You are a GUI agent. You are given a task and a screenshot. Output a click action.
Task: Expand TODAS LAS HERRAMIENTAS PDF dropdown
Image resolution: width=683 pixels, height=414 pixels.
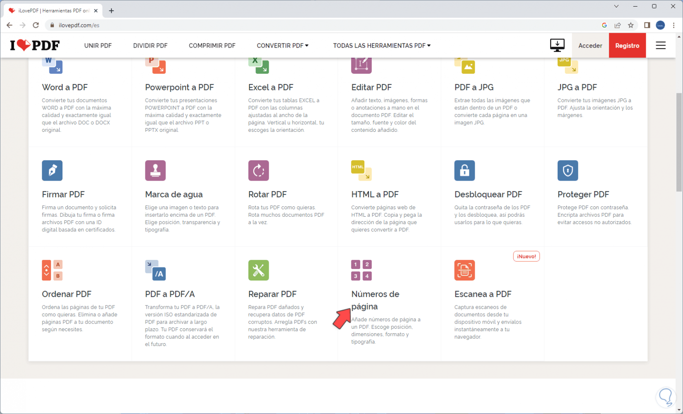(382, 46)
